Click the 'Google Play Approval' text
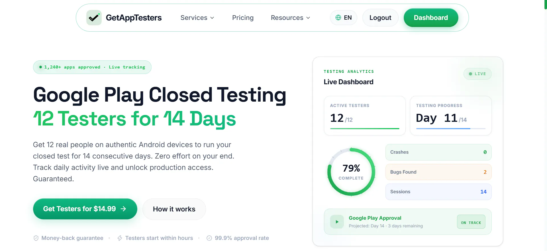 pyautogui.click(x=375, y=218)
